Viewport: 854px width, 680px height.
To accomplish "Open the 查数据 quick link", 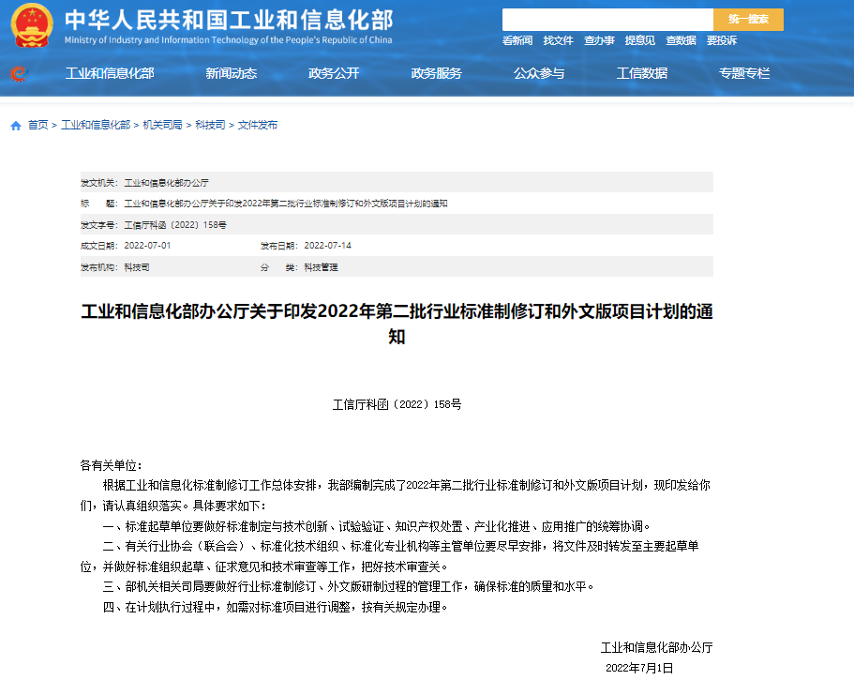I will (x=682, y=41).
